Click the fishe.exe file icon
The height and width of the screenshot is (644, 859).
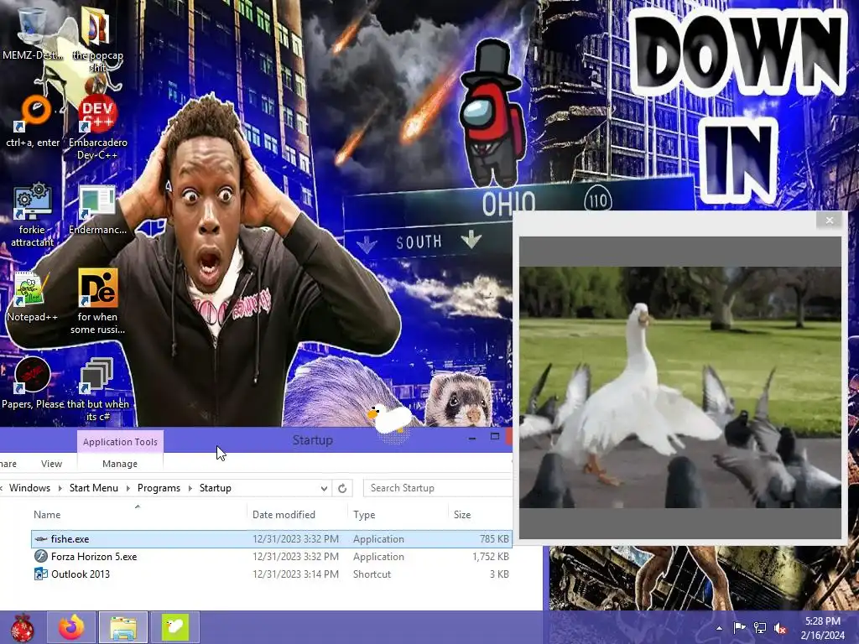click(40, 539)
